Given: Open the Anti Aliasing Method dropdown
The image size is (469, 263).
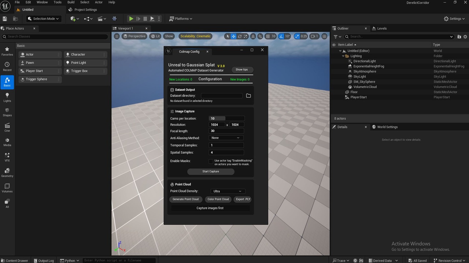Looking at the screenshot, I should [226, 138].
